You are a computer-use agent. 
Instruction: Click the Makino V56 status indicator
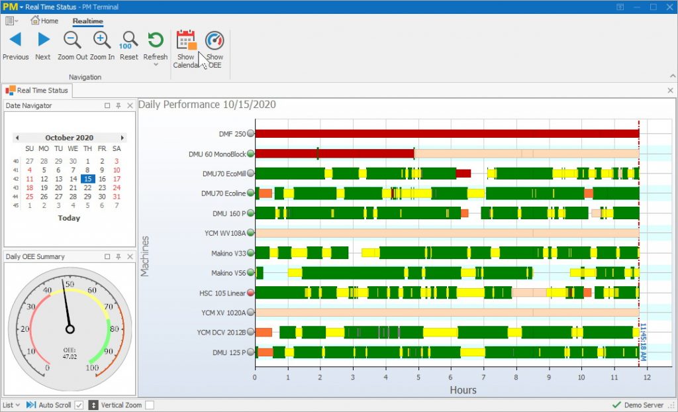click(x=250, y=273)
